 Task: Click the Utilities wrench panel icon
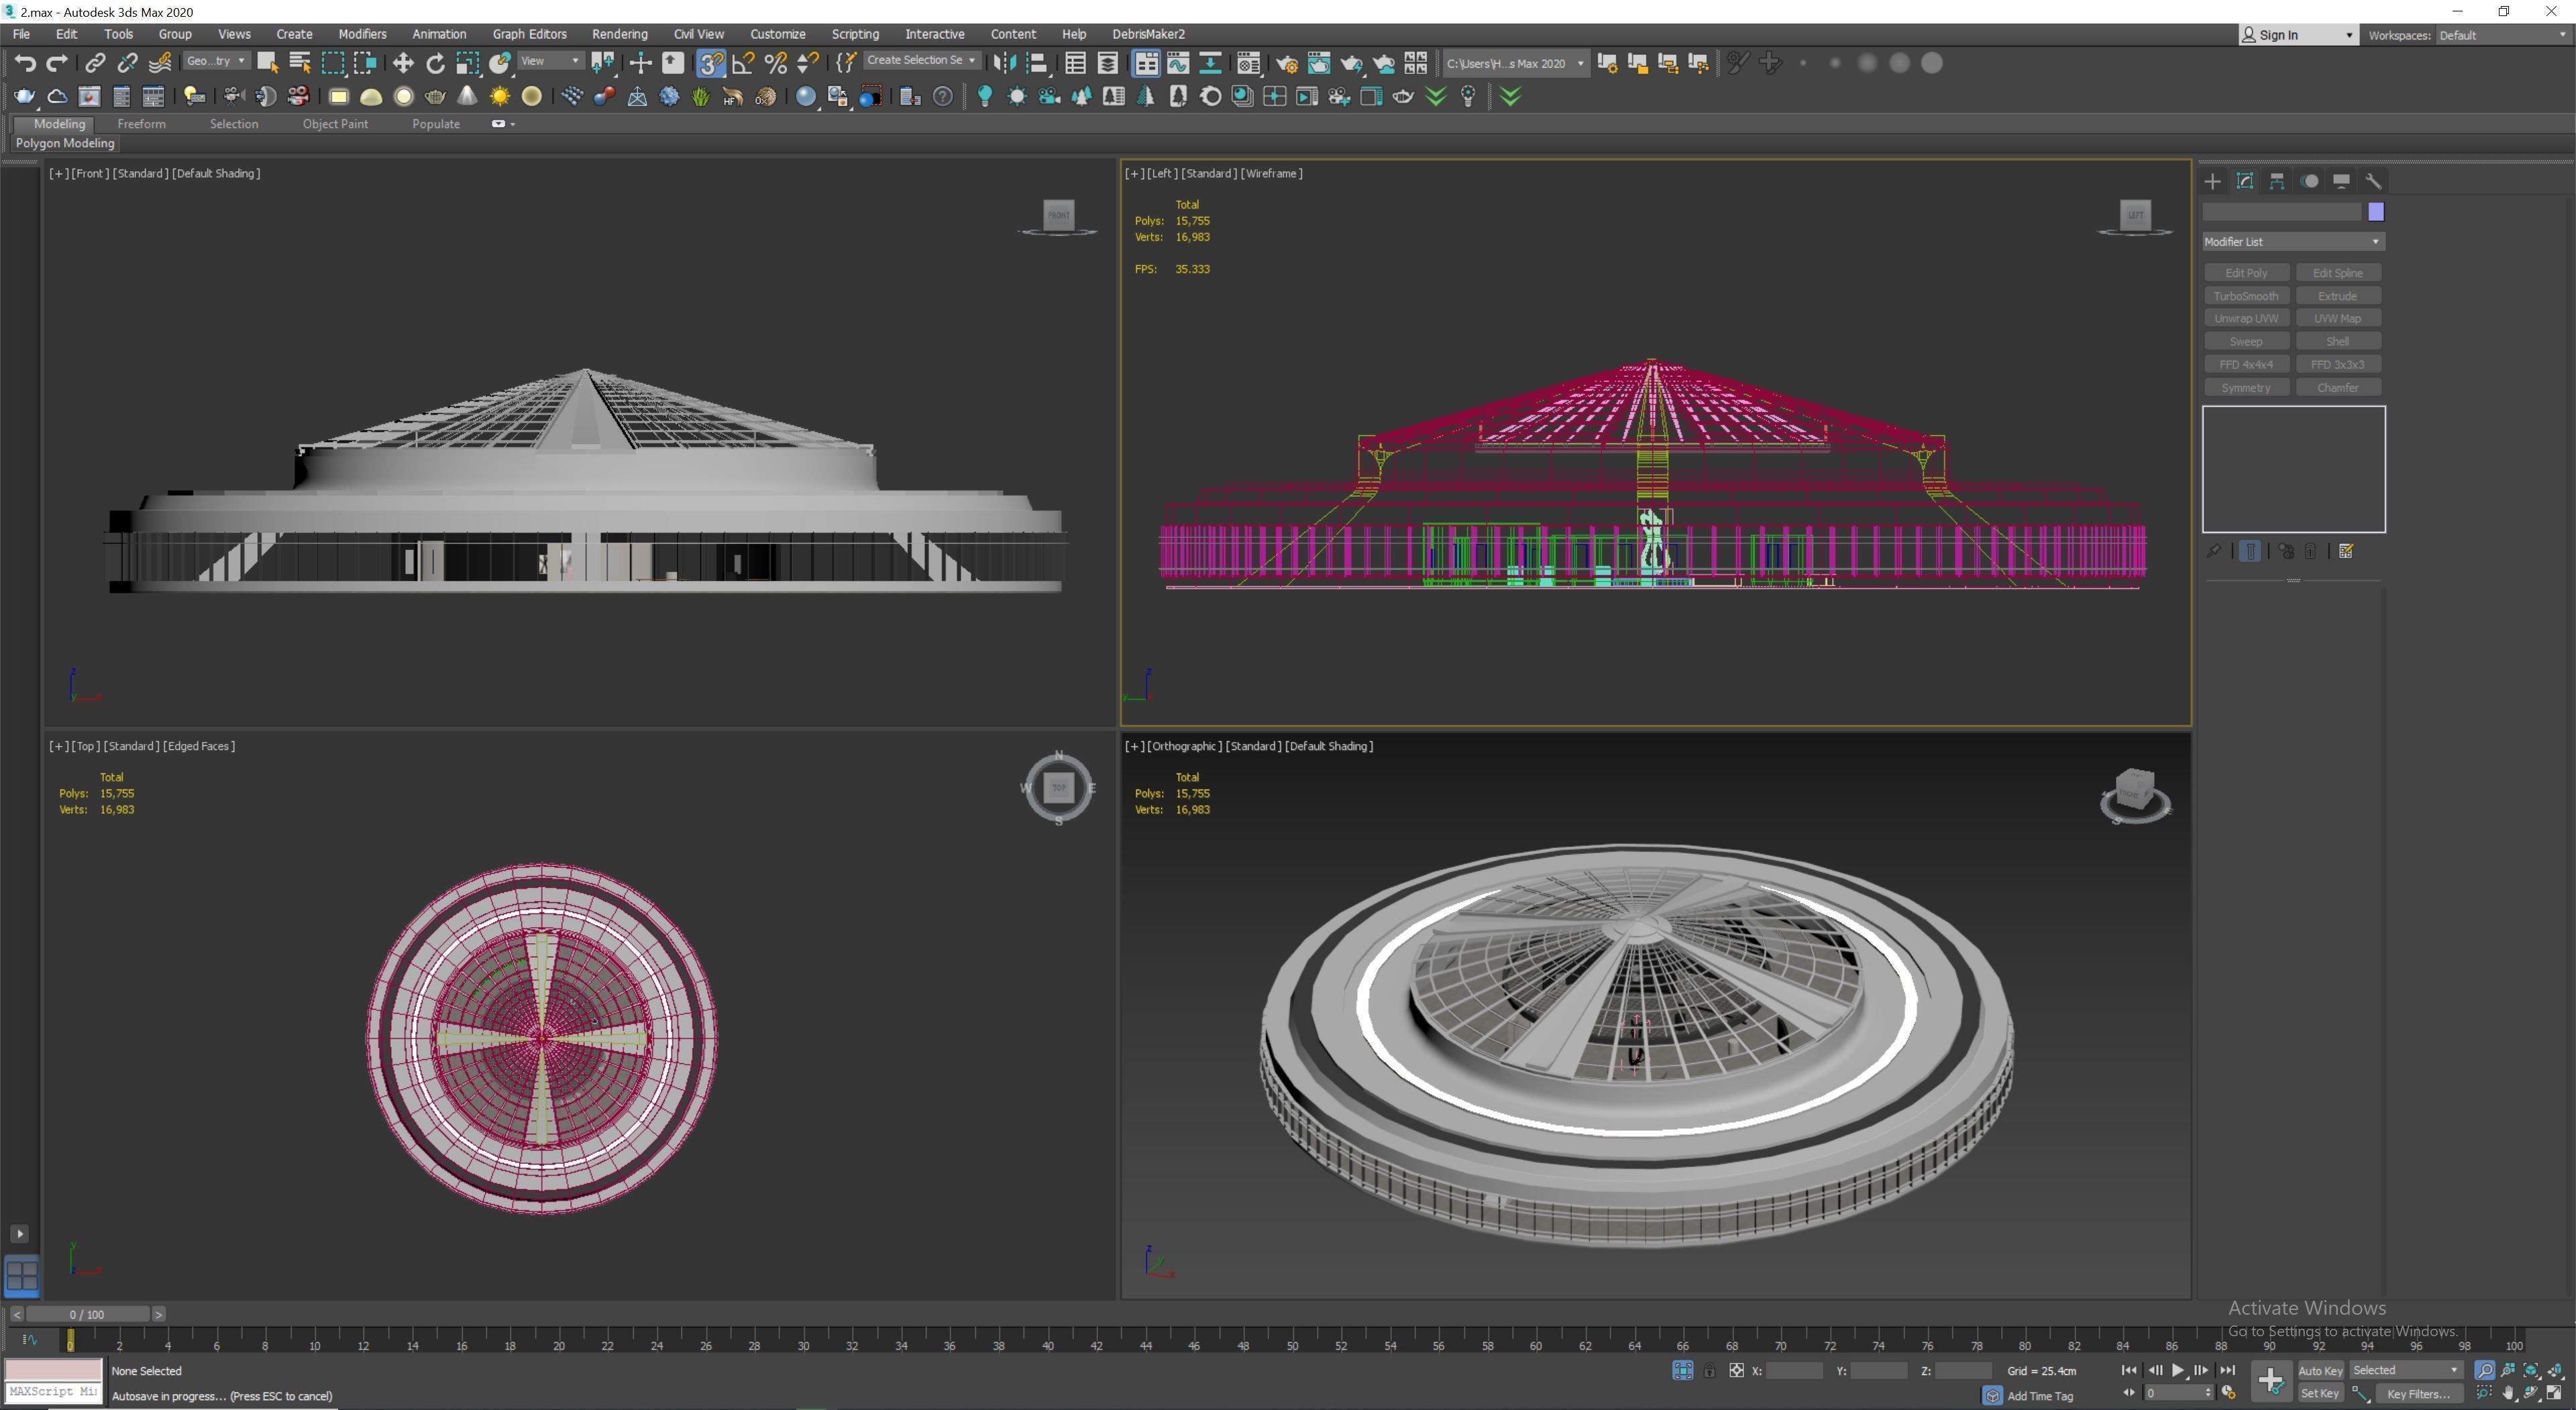point(2373,181)
